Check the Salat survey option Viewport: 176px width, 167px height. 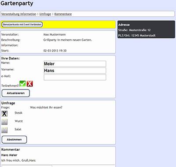(4, 130)
